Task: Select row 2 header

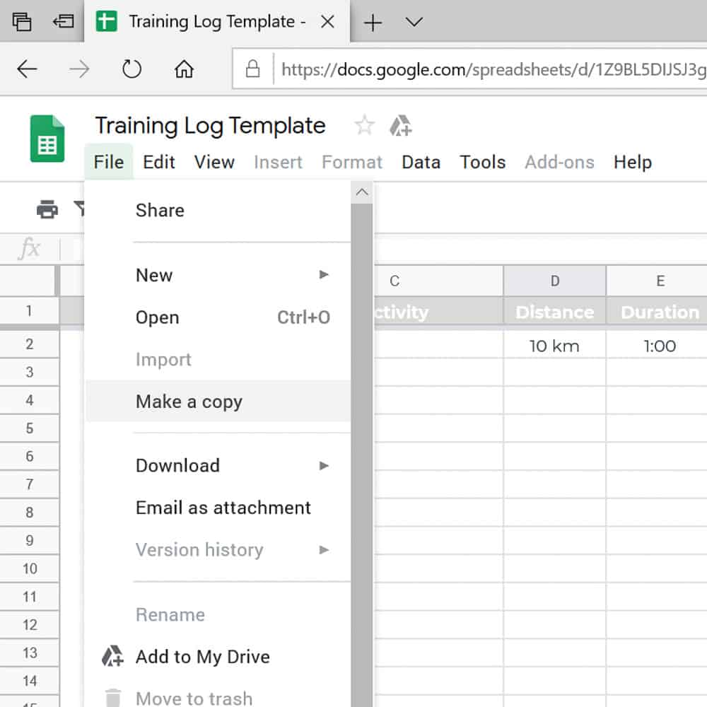Action: click(29, 344)
